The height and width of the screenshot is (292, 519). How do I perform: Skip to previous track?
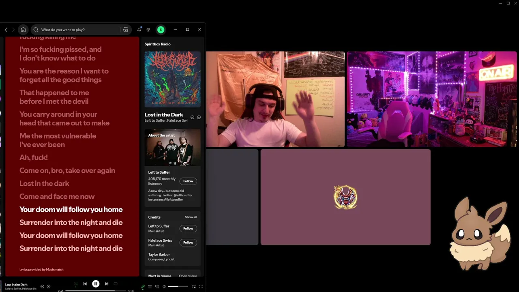coord(85,284)
